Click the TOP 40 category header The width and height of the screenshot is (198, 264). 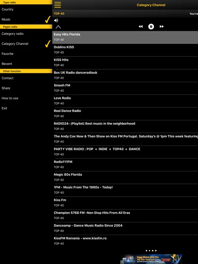pos(59,14)
